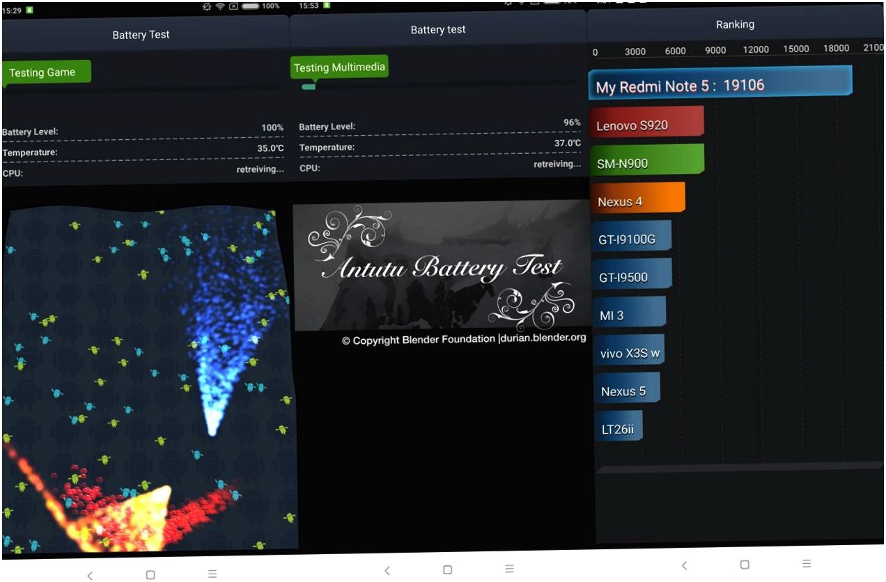Select the Nexus 5 ranking bar
The width and height of the screenshot is (886, 582).
(x=627, y=388)
